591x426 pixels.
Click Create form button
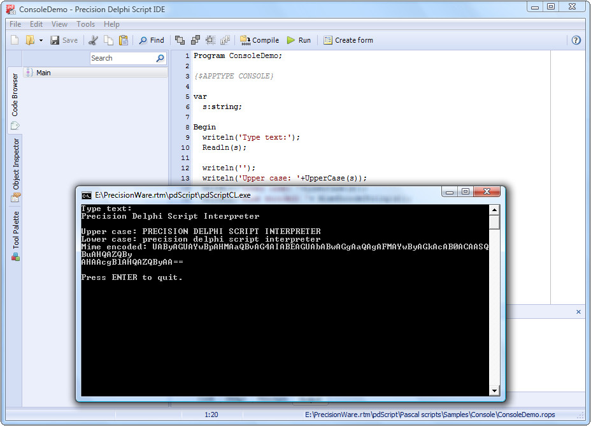tap(348, 40)
